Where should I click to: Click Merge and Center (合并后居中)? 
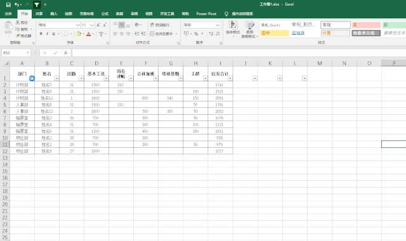[x=161, y=34]
